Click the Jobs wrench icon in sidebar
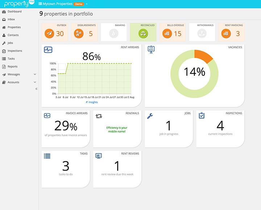261x210 pixels. click(4, 43)
